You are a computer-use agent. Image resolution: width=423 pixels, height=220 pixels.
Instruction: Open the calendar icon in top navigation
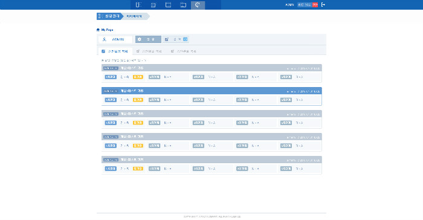[x=168, y=5]
